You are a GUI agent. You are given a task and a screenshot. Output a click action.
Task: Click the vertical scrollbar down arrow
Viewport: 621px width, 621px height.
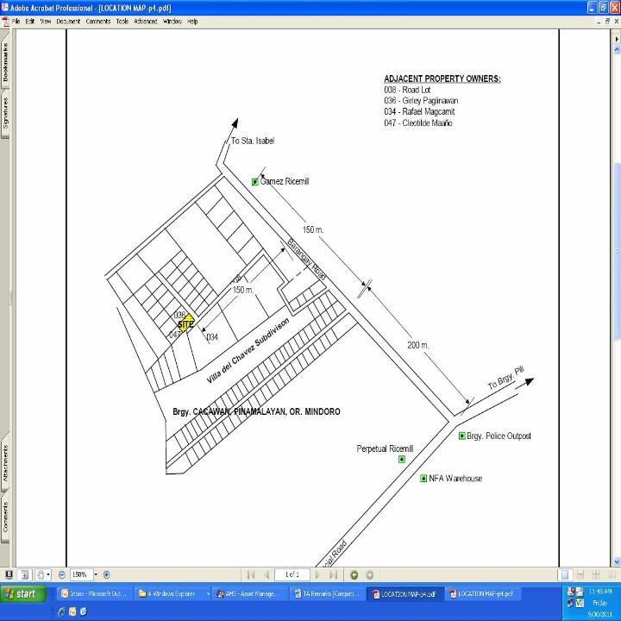click(x=616, y=561)
